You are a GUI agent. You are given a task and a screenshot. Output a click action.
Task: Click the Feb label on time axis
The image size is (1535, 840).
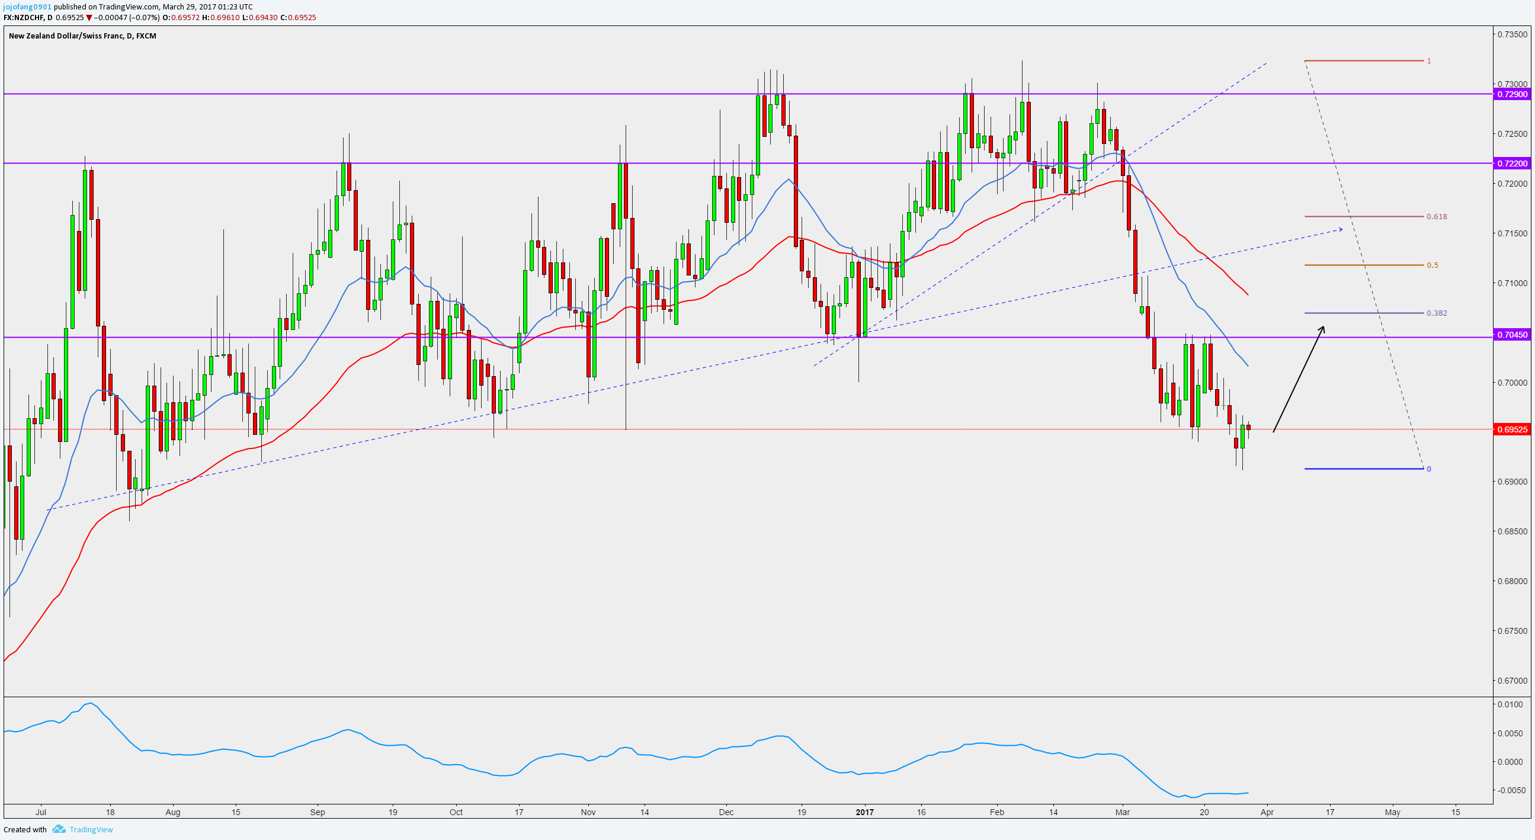(x=996, y=812)
